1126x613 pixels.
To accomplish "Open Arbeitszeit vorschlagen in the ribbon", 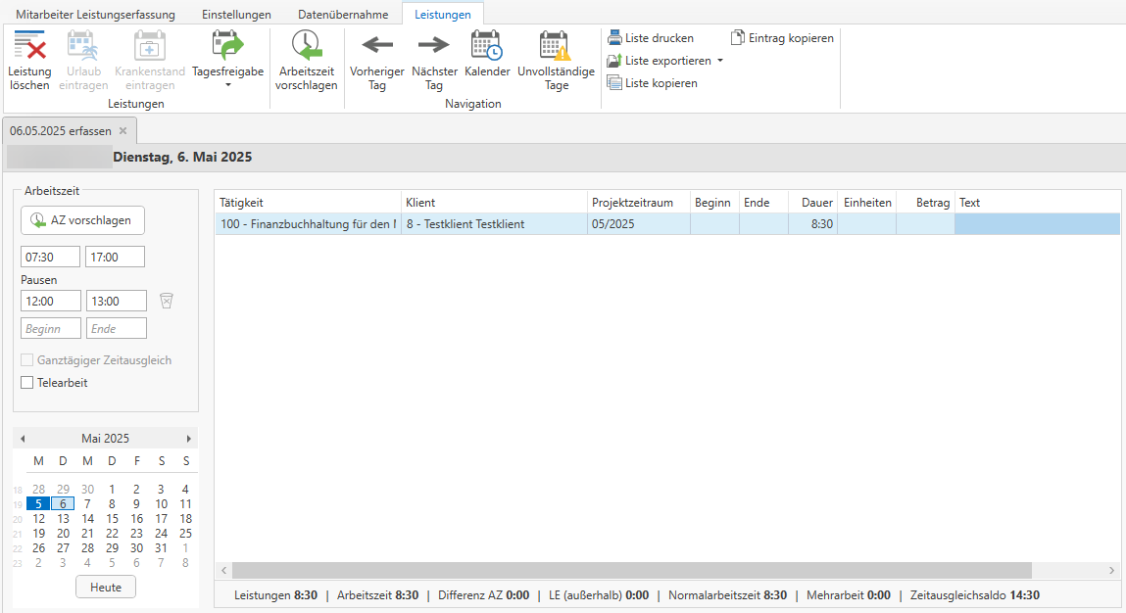I will [306, 47].
